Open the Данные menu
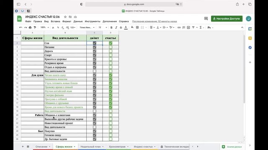268x150 pixels. (x=78, y=21)
